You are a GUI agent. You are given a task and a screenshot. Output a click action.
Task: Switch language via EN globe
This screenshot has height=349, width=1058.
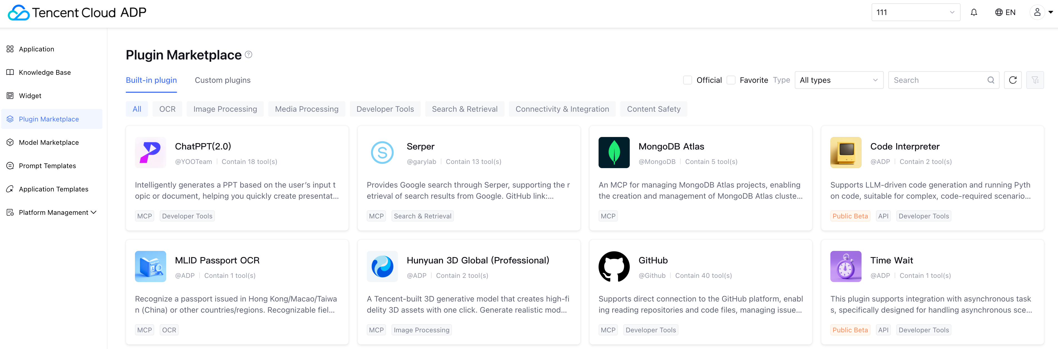(1005, 12)
